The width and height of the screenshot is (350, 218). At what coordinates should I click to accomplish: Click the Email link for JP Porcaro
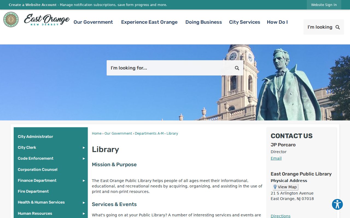276,158
